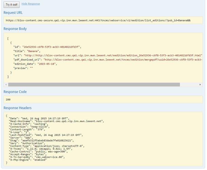Click the "Cache-Control" header line
This screenshot has width=207, height=170.
point(38,151)
